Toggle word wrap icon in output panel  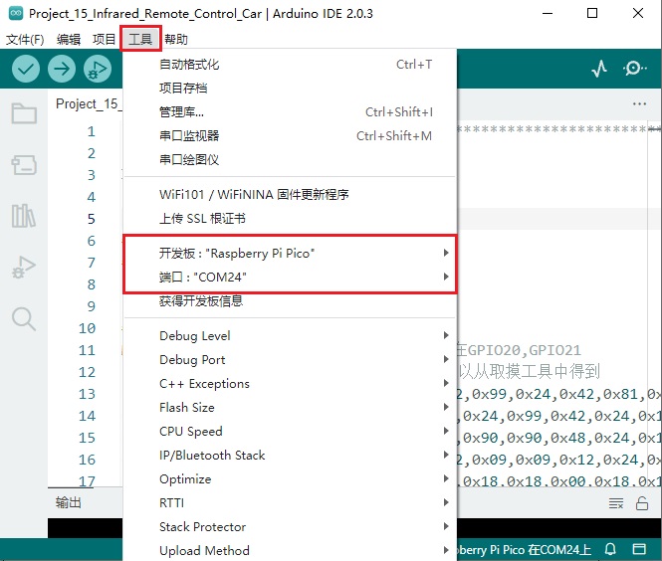tap(616, 503)
